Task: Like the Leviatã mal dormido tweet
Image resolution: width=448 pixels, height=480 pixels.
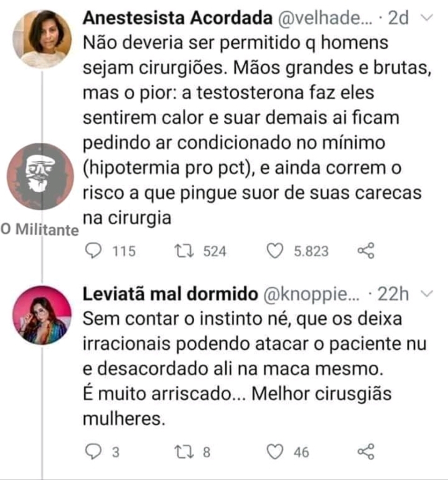Action: (x=275, y=452)
